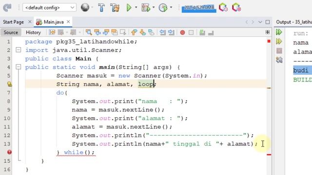Click the Last Edit icon in editor toolbar
Image resolution: width=312 pixels, height=175 pixels.
52,32
